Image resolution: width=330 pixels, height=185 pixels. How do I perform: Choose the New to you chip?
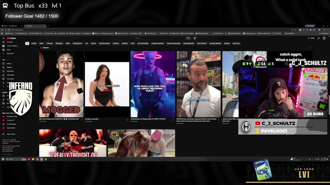coord(236,43)
